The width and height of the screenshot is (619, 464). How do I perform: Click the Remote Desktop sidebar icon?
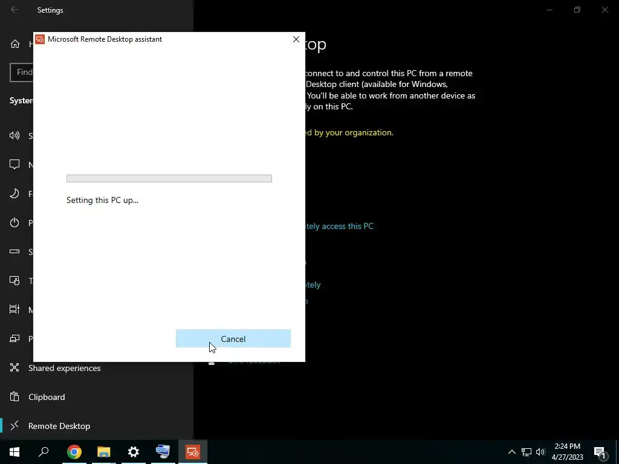click(x=15, y=426)
